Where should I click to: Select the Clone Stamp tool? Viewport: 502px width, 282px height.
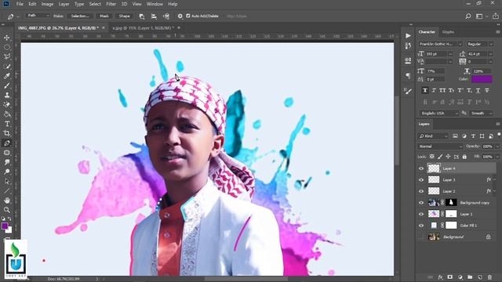pyautogui.click(x=7, y=95)
